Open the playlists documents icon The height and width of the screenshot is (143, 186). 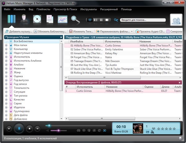pos(50,19)
